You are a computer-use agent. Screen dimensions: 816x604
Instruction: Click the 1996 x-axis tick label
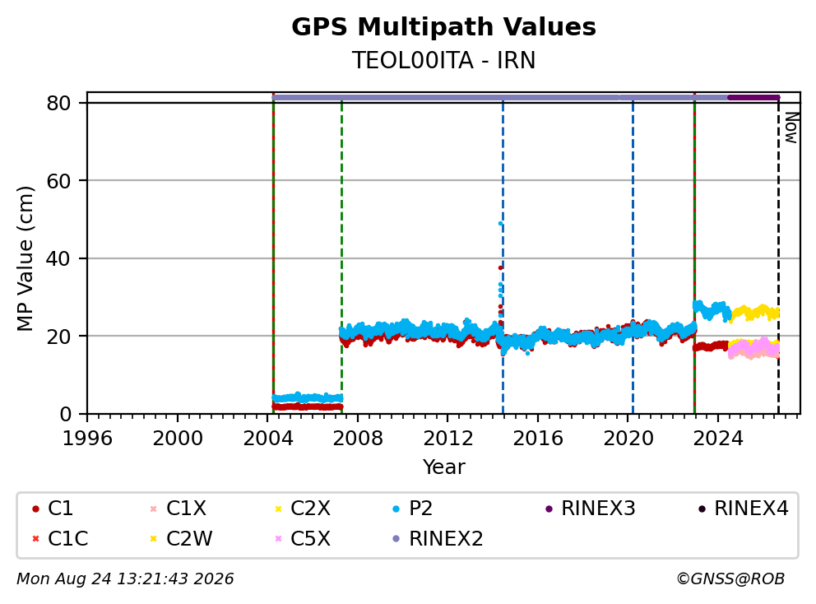(x=87, y=439)
